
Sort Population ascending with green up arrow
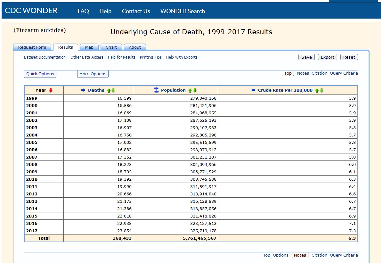coord(190,90)
